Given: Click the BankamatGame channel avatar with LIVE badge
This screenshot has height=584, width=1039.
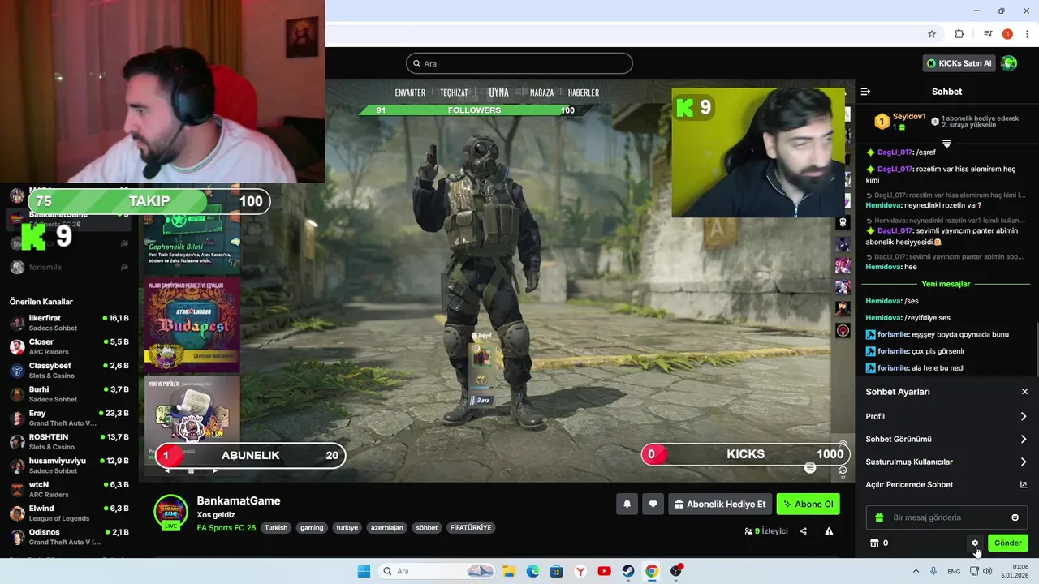Looking at the screenshot, I should (x=171, y=512).
